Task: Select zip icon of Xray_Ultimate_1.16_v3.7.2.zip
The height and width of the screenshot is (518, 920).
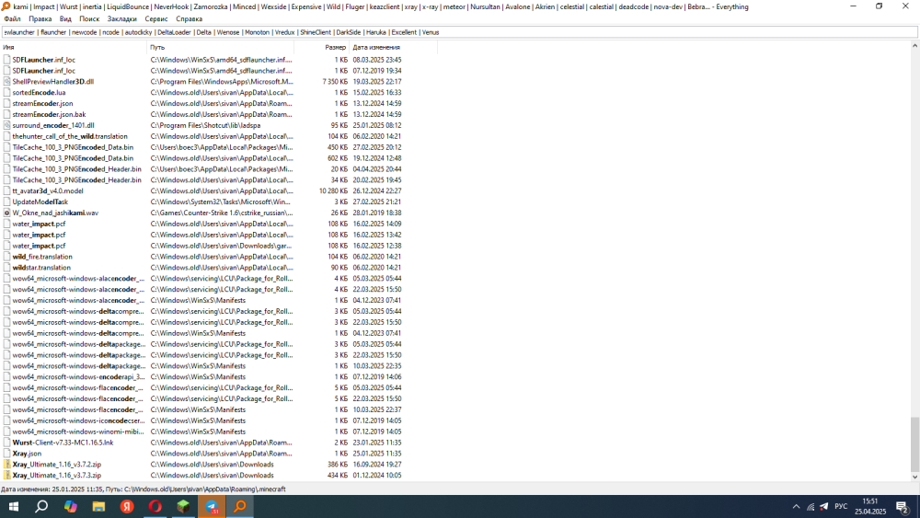Action: (x=7, y=465)
